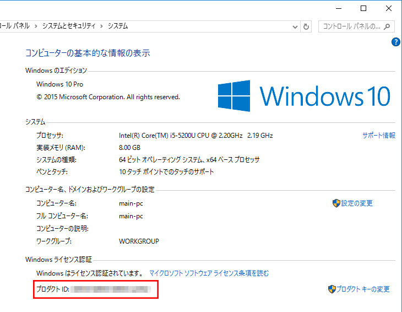Focus the コントロール パネル search field

pyautogui.click(x=350, y=26)
